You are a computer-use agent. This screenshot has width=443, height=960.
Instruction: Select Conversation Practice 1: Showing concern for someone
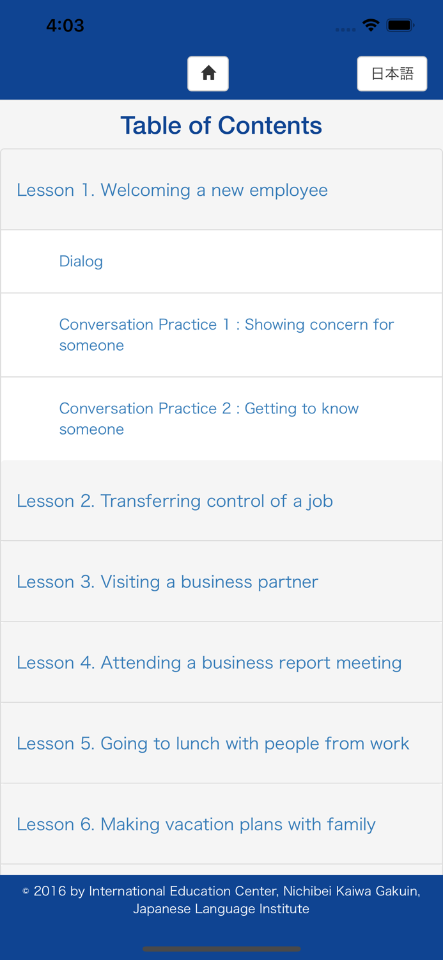[226, 334]
